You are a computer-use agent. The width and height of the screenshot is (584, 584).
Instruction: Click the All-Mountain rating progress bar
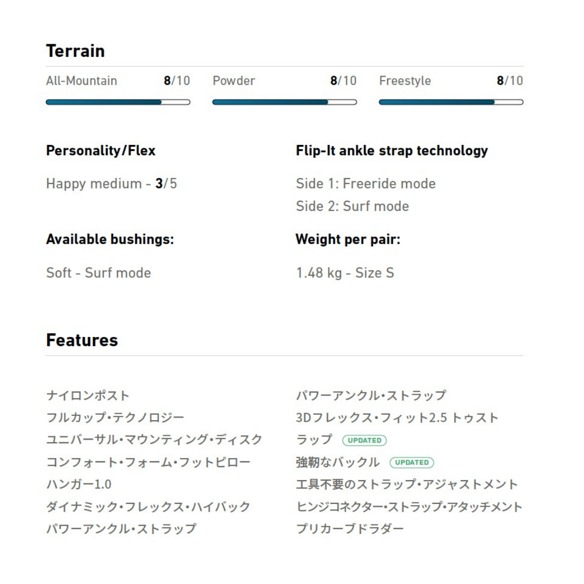pos(118,102)
